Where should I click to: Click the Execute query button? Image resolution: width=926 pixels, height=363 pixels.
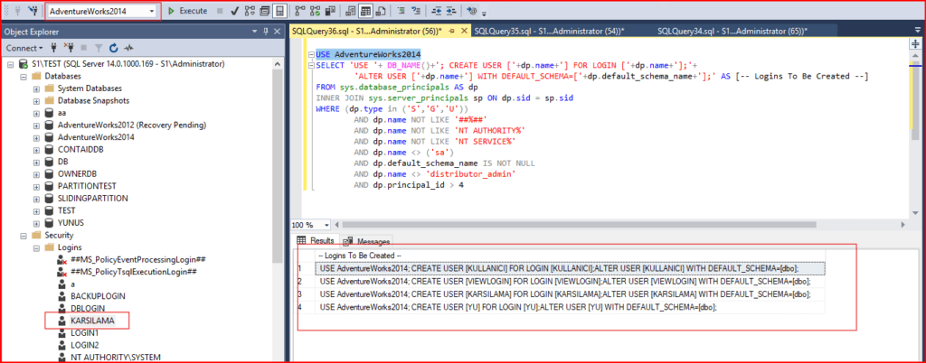187,11
